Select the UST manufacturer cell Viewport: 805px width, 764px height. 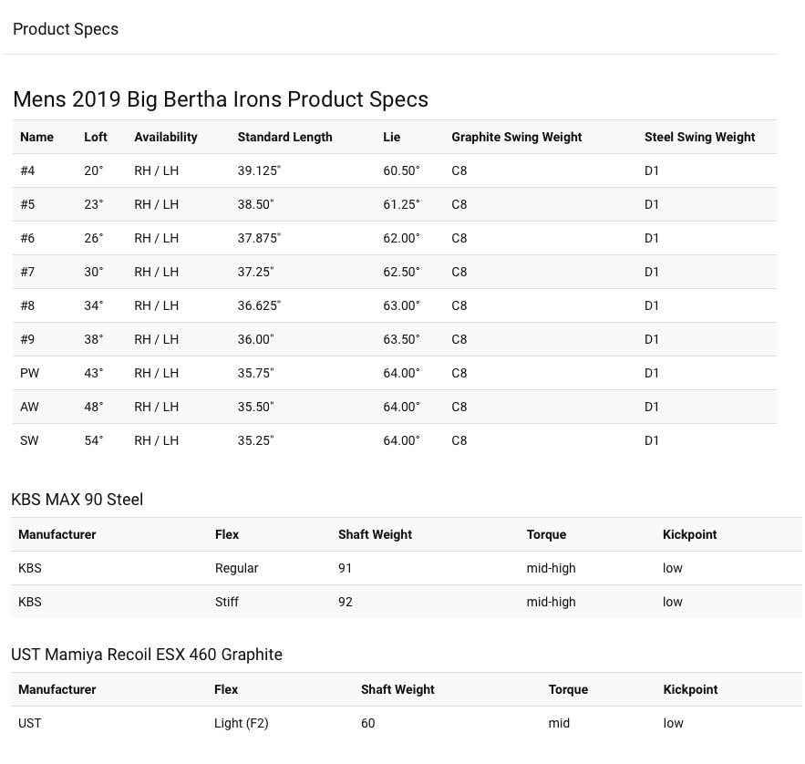pyautogui.click(x=30, y=724)
